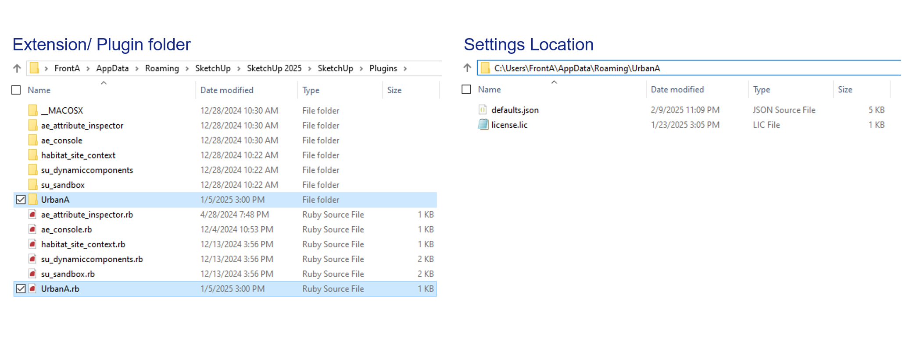Select the su_dynamiccomponents.rb file name
This screenshot has width=902, height=355.
(x=92, y=259)
